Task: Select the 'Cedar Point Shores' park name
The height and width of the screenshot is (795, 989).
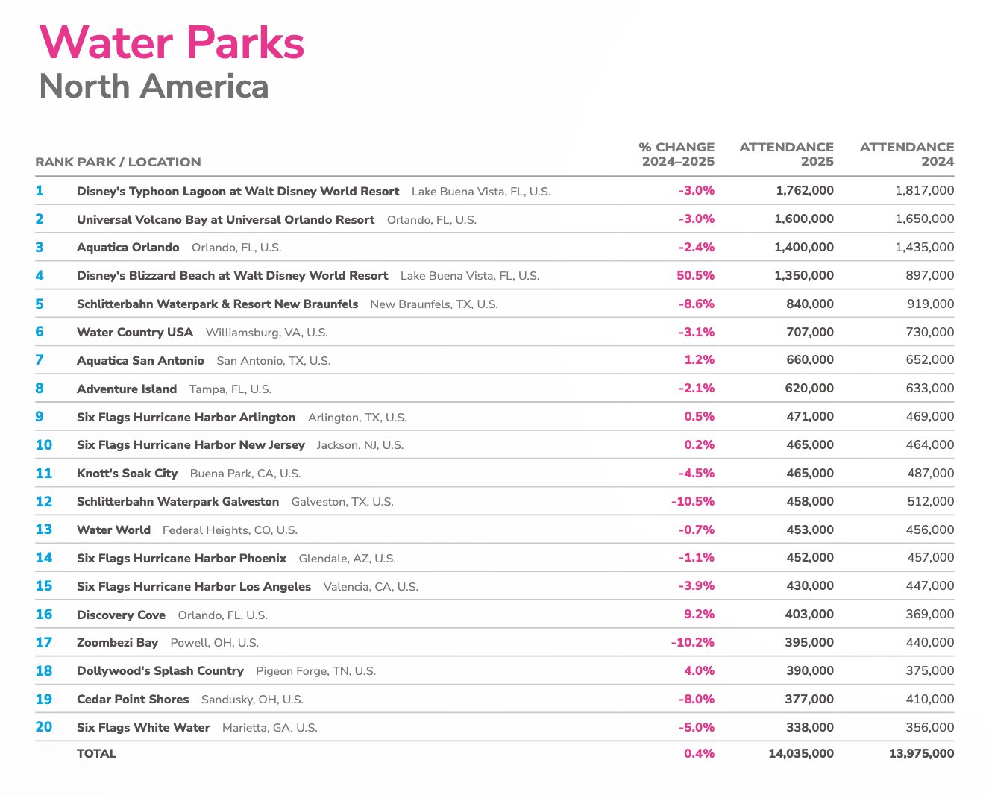Action: [133, 700]
